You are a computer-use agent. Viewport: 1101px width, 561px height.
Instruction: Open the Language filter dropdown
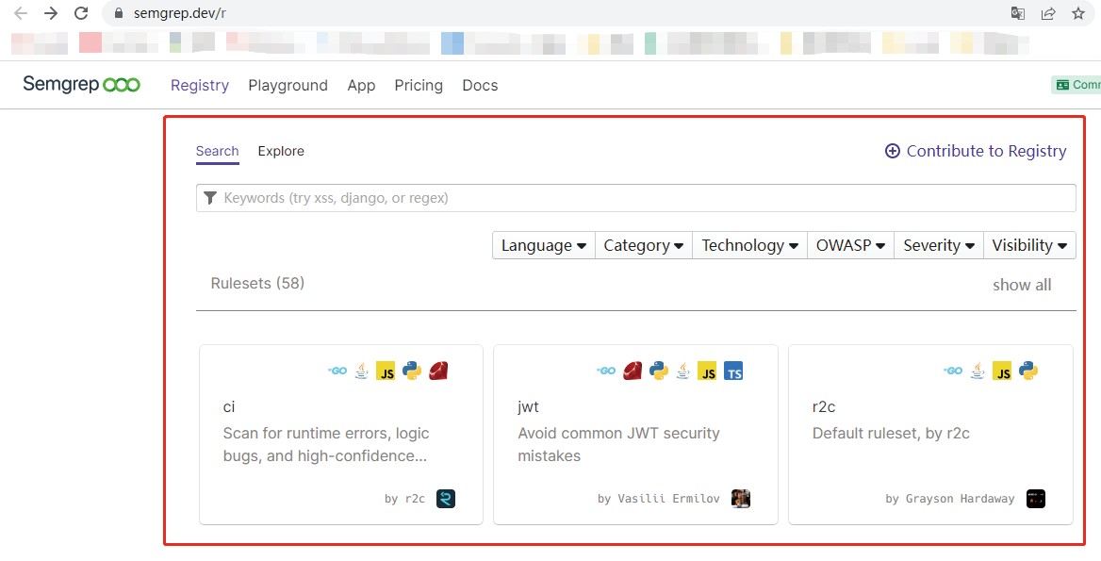[x=544, y=246]
